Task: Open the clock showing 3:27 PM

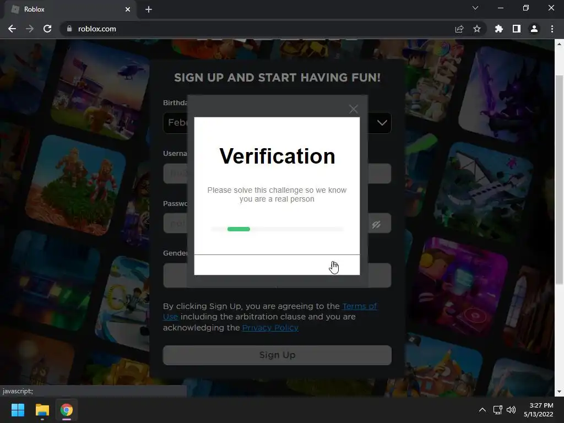Action: [539, 410]
